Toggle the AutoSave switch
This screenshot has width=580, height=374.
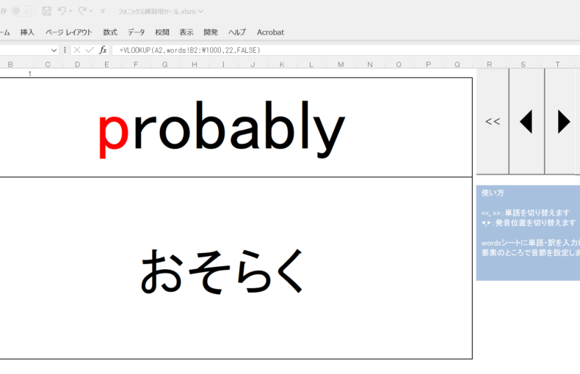click(x=23, y=11)
